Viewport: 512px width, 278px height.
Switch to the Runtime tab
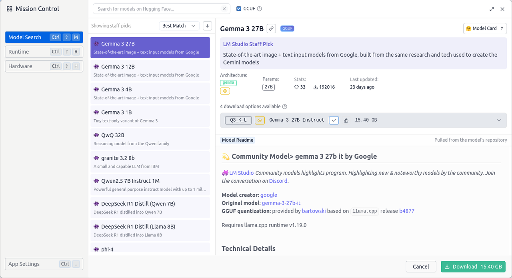44,51
